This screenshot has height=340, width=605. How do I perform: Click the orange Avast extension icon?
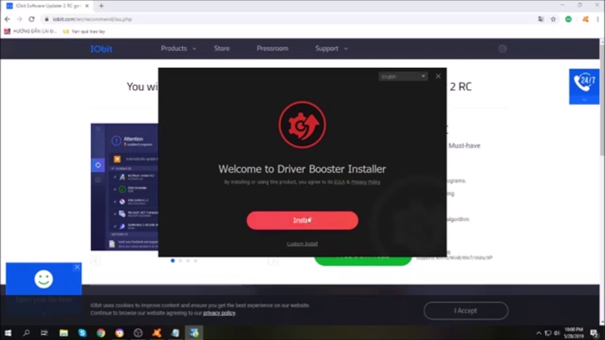coord(585,19)
